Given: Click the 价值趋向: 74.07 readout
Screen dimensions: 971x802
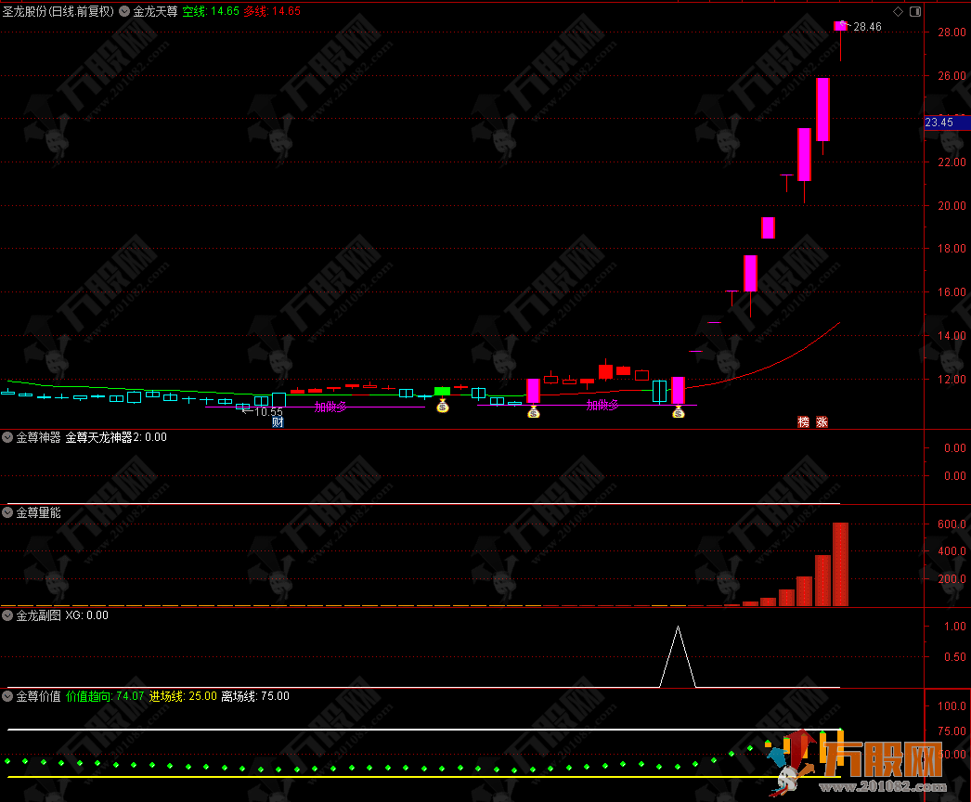Looking at the screenshot, I should pos(105,696).
